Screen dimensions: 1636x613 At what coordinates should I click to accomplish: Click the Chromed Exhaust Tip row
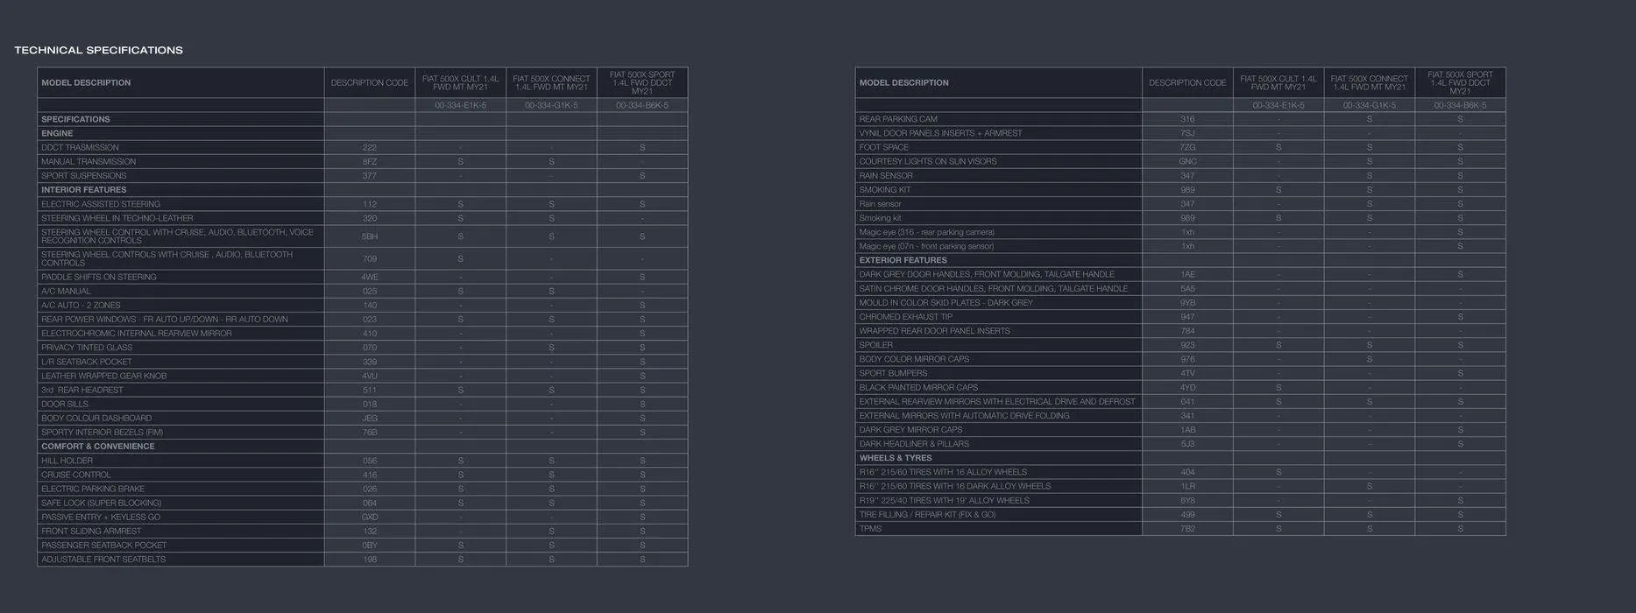905,317
